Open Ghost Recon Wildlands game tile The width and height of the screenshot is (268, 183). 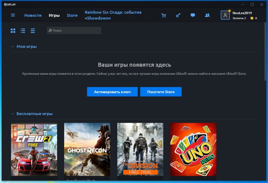point(87,149)
